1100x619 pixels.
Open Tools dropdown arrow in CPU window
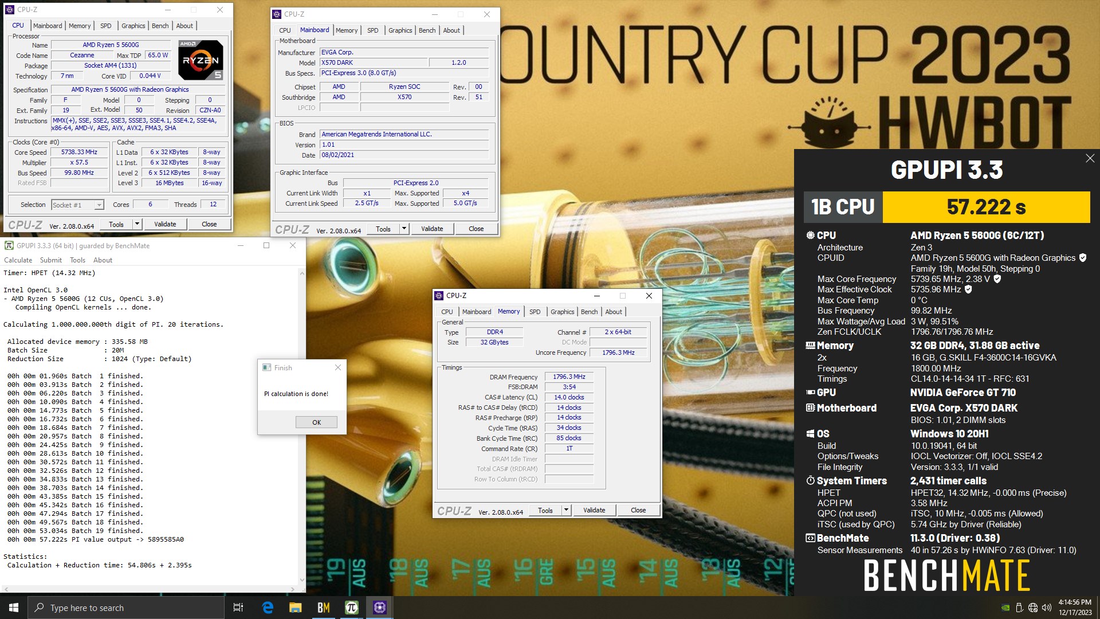click(x=137, y=224)
